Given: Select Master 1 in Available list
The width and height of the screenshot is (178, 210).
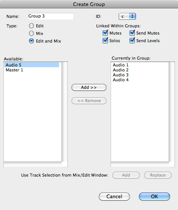Looking at the screenshot, I should (x=32, y=70).
